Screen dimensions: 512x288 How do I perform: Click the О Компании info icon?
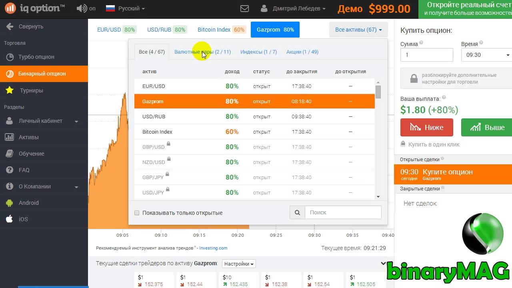[10, 186]
